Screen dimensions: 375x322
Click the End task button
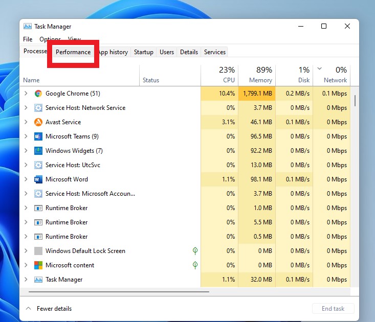point(333,309)
